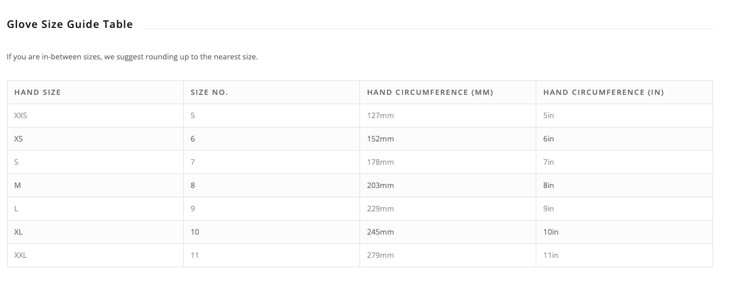The image size is (744, 287).
Task: Click the HAND CIRCUMFERENCE (IN) column header
Action: coord(603,93)
